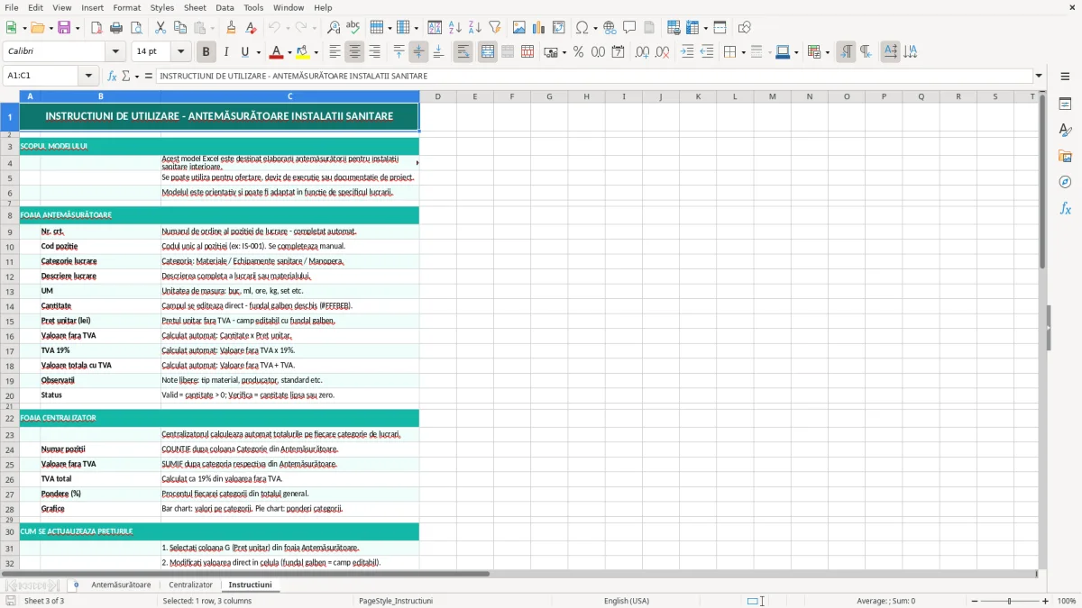1082x608 pixels.
Task: Toggle Center Vertically alignment
Action: pyautogui.click(x=418, y=52)
